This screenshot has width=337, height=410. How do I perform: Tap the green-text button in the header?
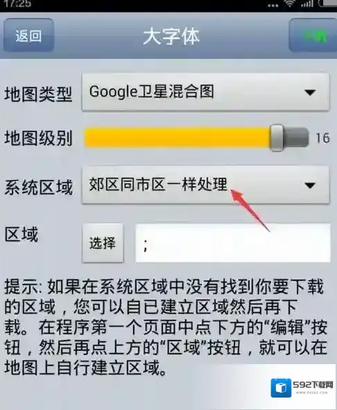click(313, 35)
